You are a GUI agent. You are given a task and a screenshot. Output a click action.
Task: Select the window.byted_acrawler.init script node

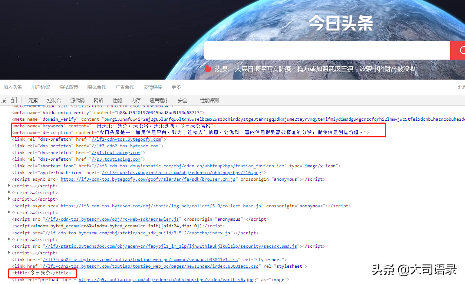point(118,226)
